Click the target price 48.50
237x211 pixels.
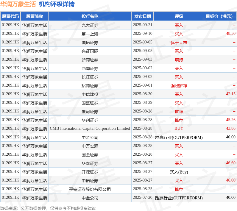[231, 33]
